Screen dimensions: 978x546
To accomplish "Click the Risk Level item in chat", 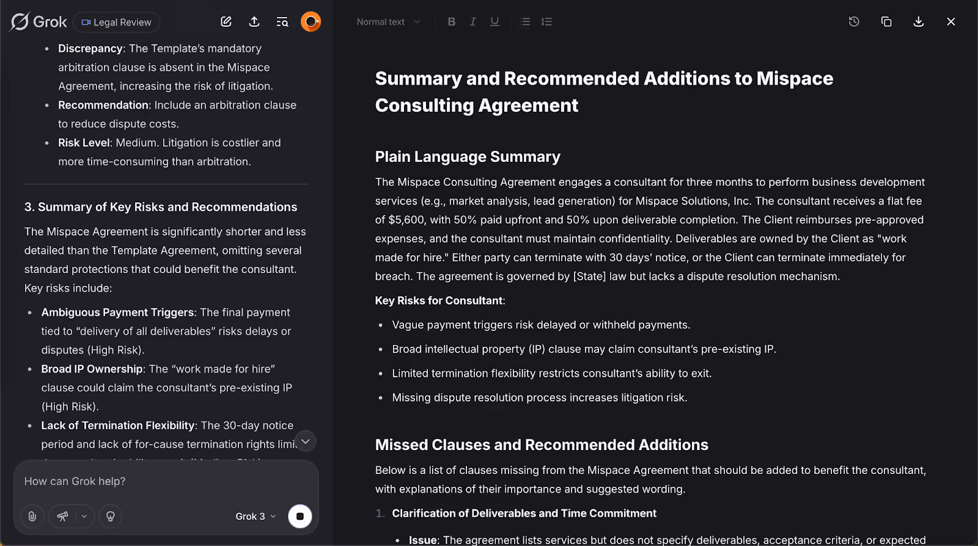I will 169,152.
